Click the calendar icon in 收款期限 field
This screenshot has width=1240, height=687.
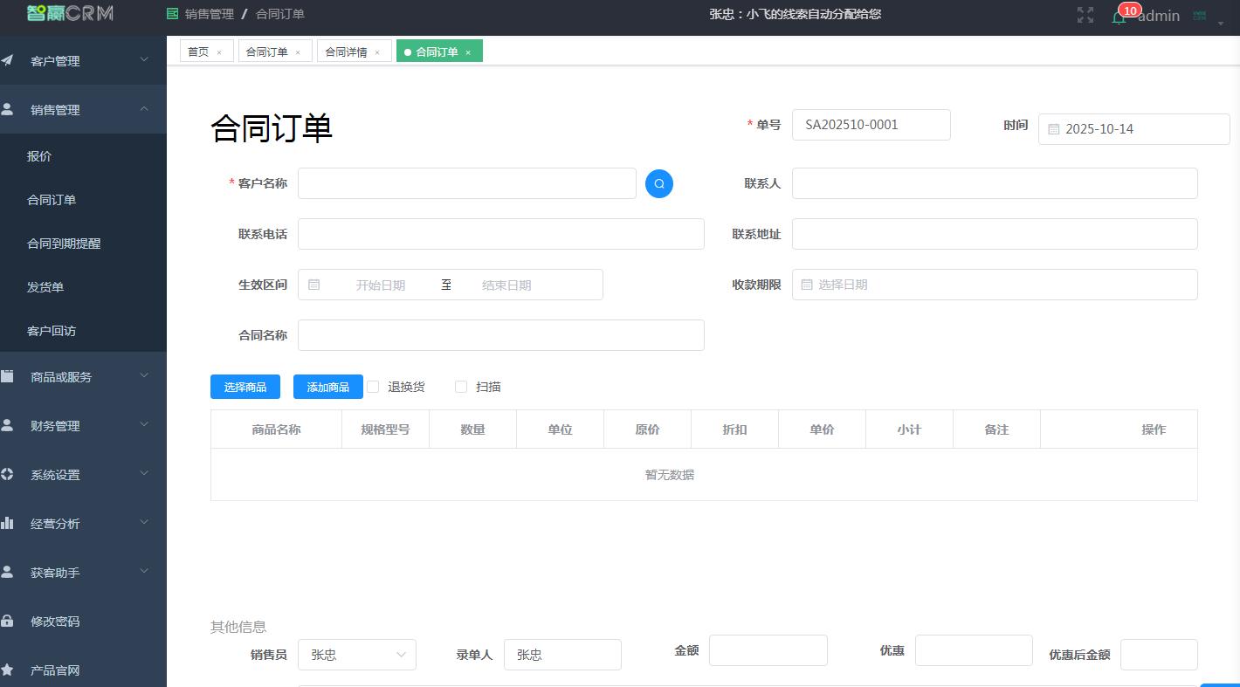805,284
